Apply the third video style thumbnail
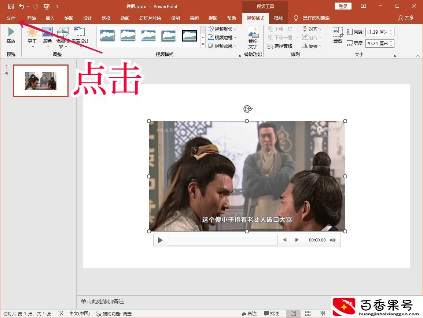Image resolution: width=423 pixels, height=318 pixels. (148, 36)
